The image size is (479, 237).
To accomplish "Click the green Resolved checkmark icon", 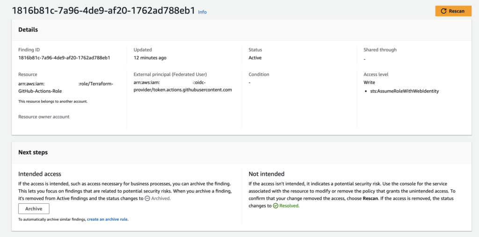I will pyautogui.click(x=276, y=206).
